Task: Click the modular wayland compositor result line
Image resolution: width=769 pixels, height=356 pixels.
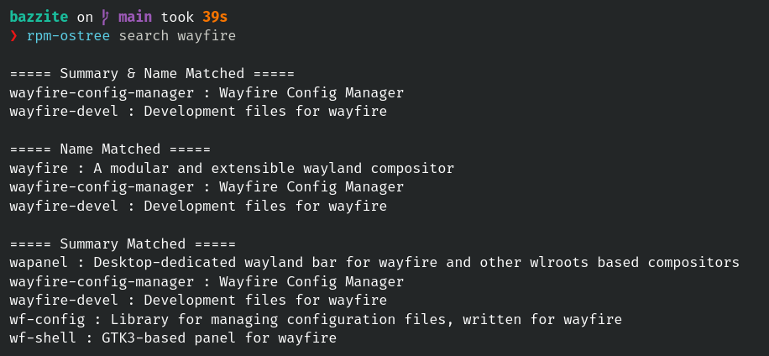Action: coord(232,168)
